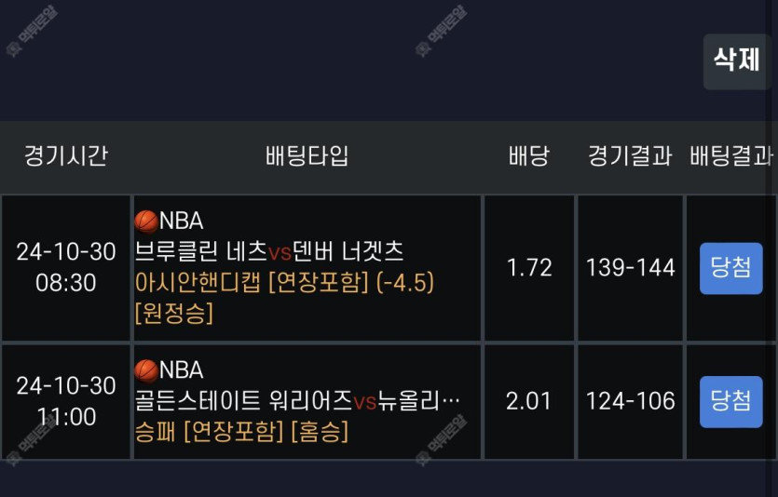Click the 승패 [연장포함] [홈승] bet text
This screenshot has width=778, height=497.
(242, 432)
